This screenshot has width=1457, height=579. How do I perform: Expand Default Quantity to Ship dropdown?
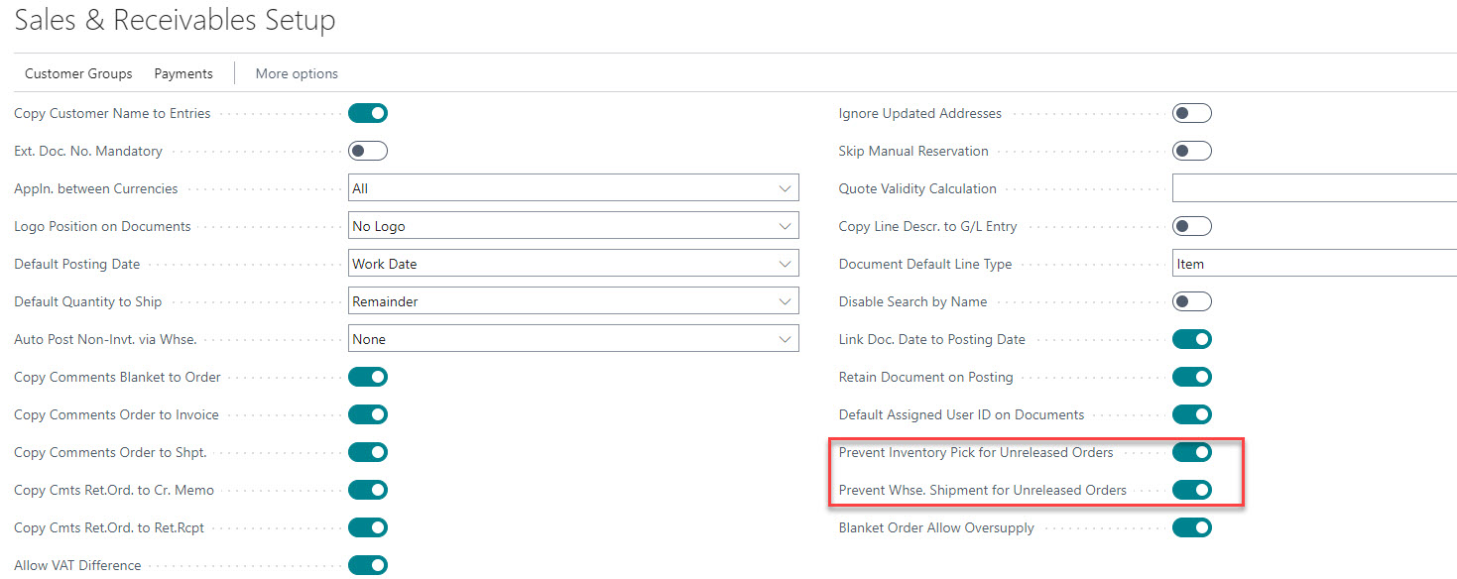point(573,301)
